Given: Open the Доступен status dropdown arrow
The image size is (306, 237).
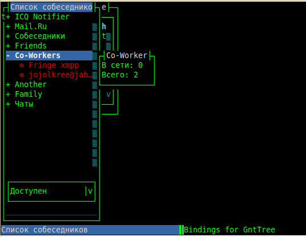Looking at the screenshot, I should (x=90, y=191).
